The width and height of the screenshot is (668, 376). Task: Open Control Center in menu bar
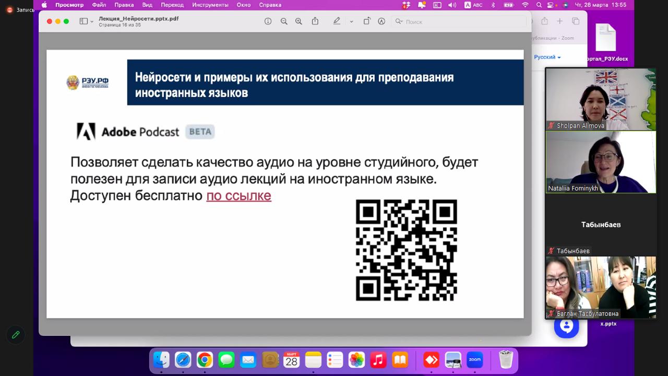551,5
